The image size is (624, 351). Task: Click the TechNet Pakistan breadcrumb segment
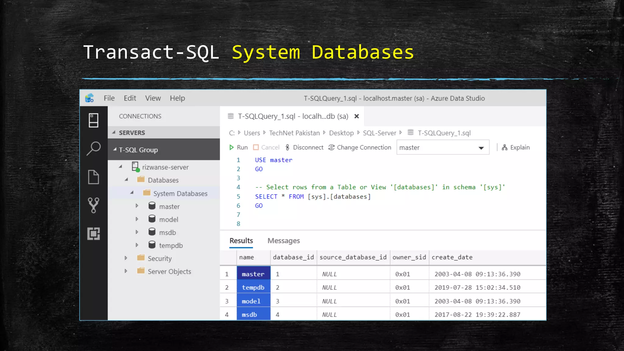[x=294, y=133]
